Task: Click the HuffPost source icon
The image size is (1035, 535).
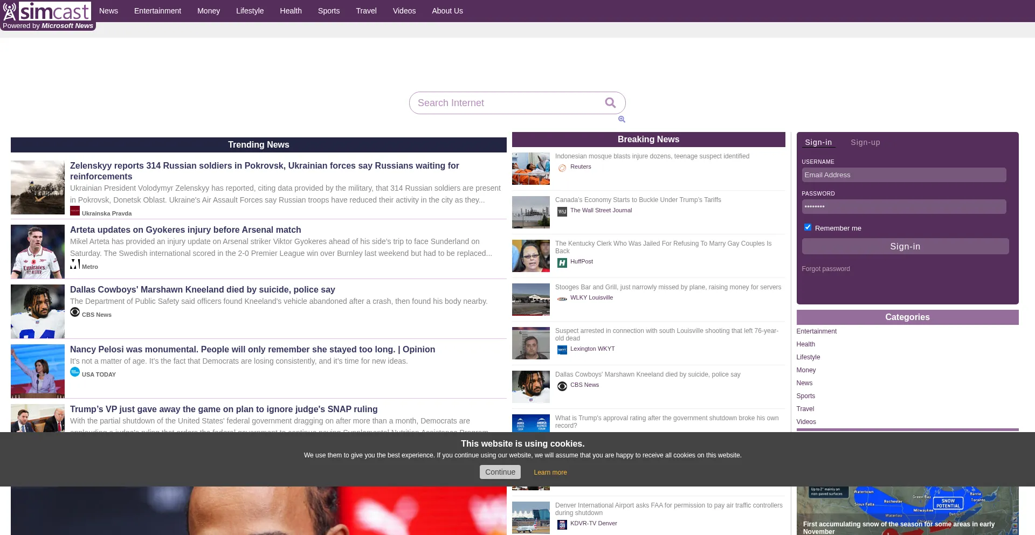Action: click(562, 263)
